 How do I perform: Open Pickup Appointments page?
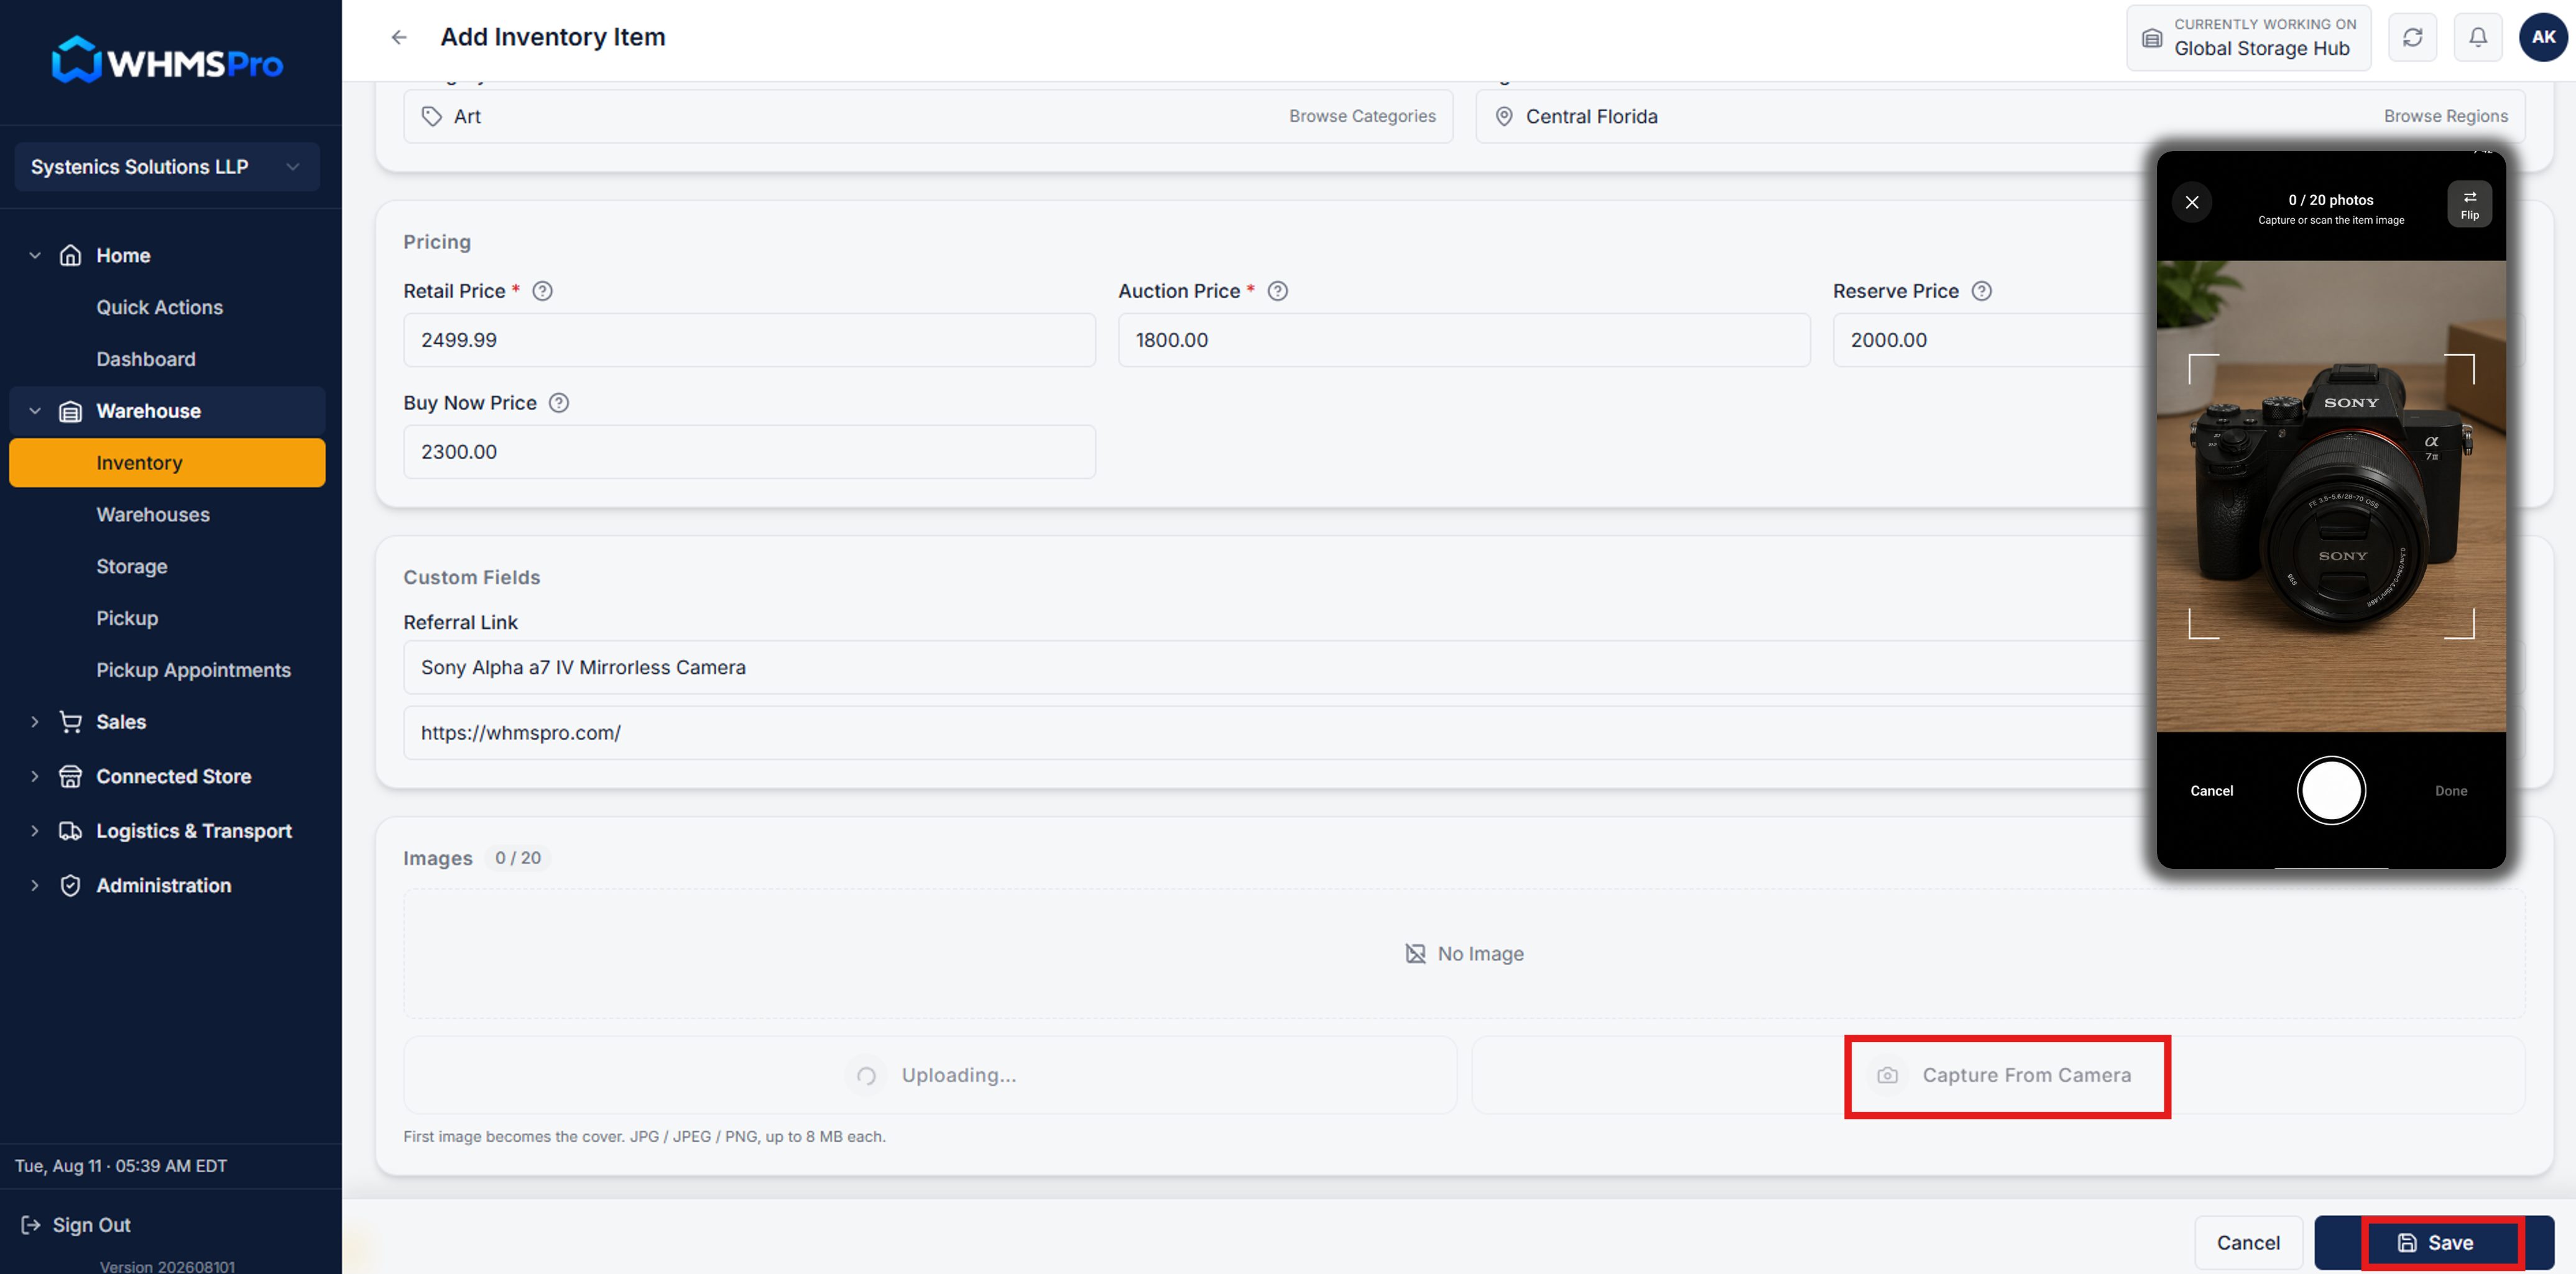click(x=193, y=669)
